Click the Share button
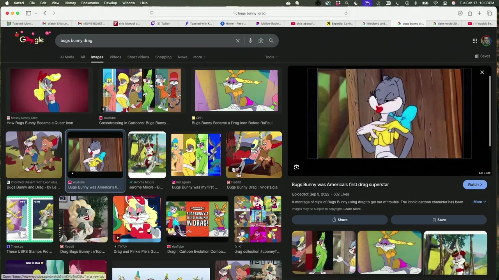 (x=340, y=220)
